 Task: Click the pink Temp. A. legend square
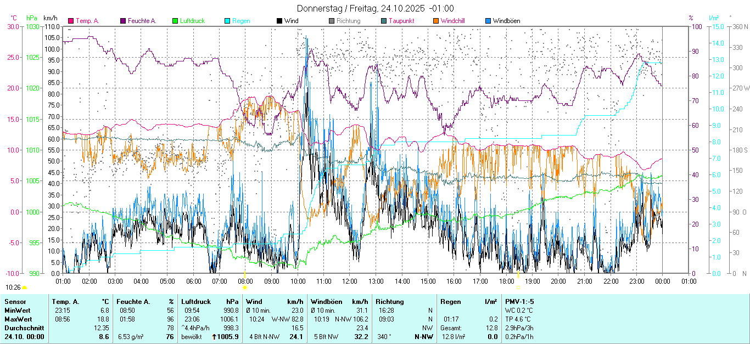click(71, 21)
